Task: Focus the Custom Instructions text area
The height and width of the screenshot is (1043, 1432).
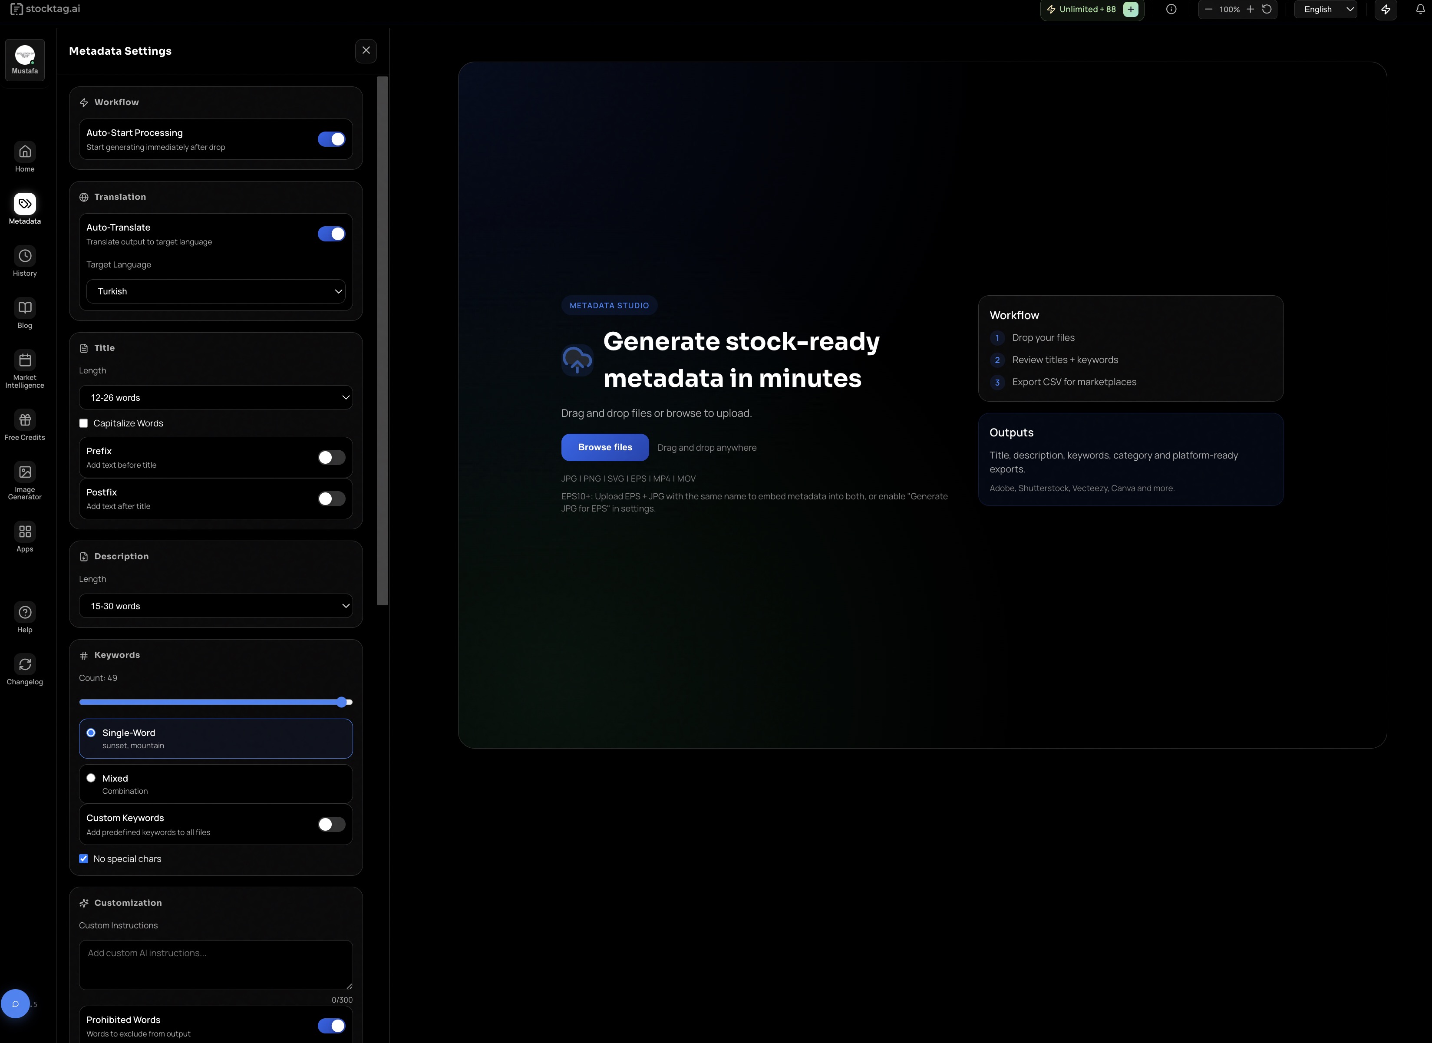Action: pyautogui.click(x=215, y=965)
